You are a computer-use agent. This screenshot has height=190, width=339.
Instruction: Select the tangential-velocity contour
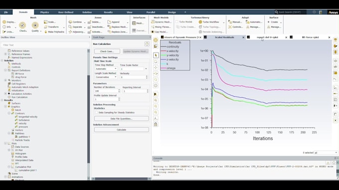28,117
